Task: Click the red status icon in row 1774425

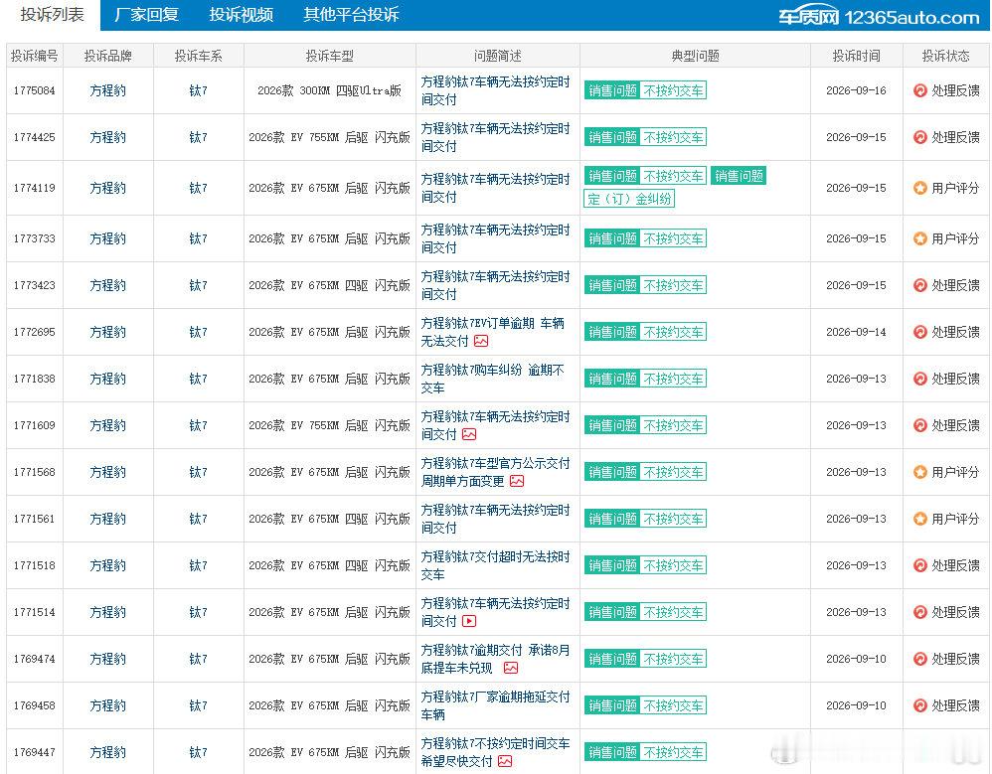Action: 919,138
